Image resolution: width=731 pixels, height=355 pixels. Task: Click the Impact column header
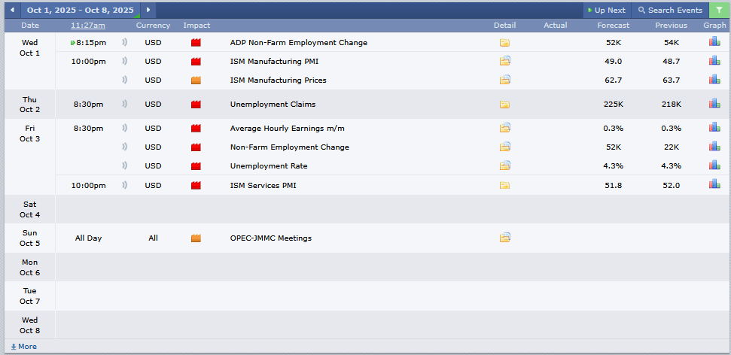click(196, 26)
